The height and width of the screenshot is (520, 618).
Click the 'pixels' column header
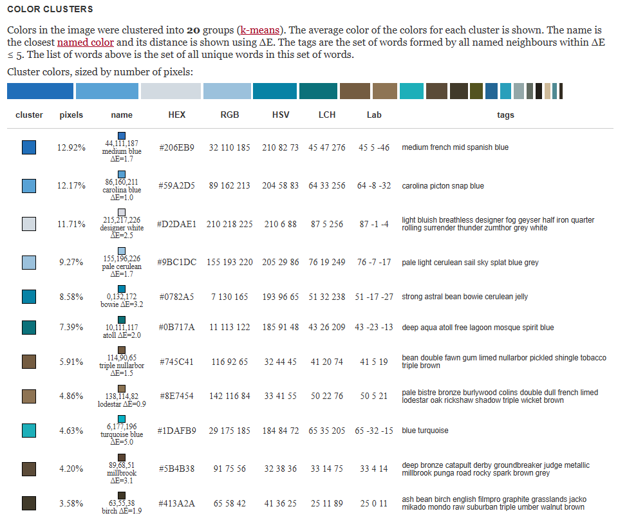(71, 115)
